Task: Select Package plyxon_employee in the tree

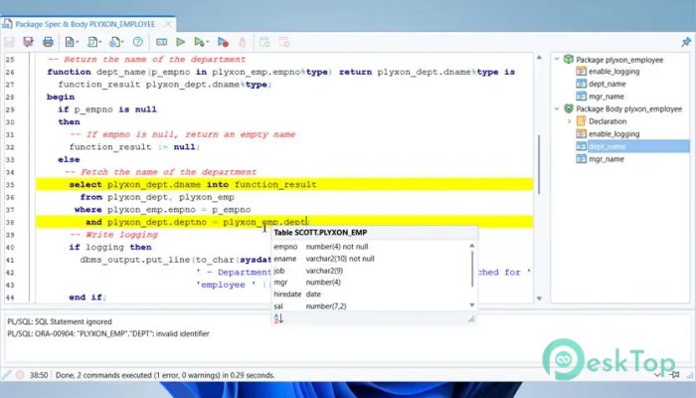Action: tap(619, 60)
